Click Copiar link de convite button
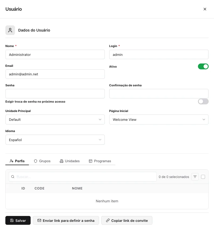 pyautogui.click(x=127, y=220)
